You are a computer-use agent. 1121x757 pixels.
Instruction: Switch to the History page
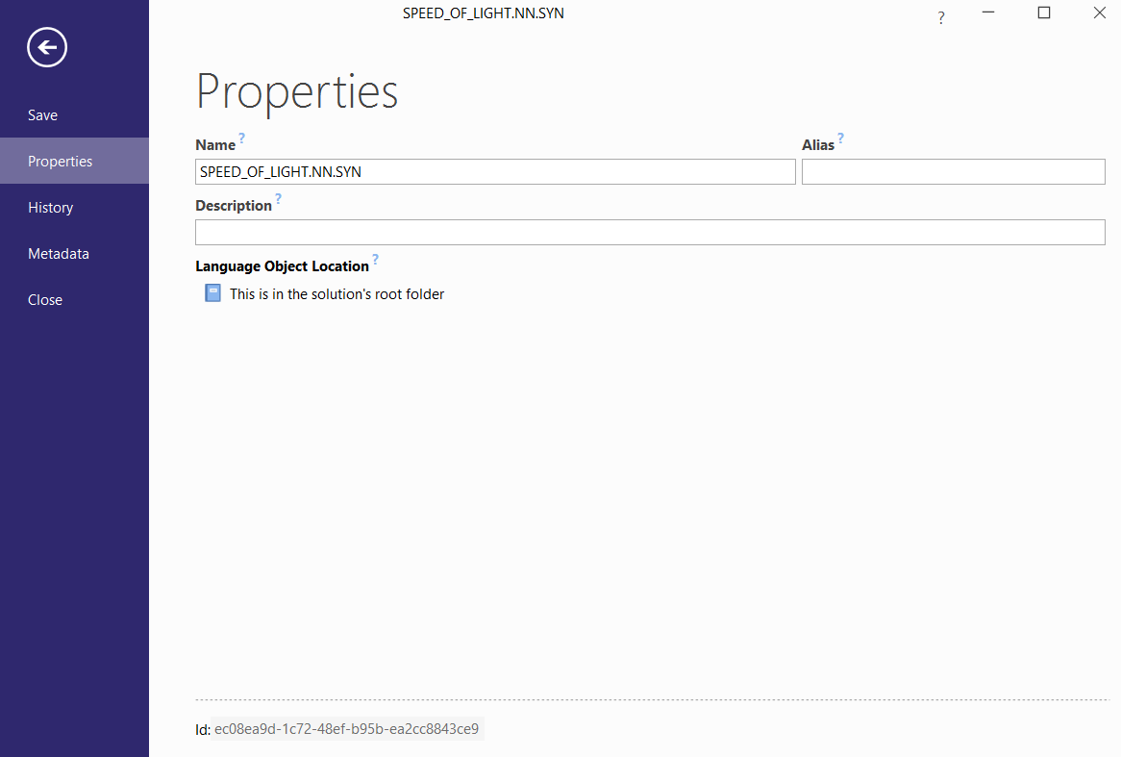coord(50,207)
